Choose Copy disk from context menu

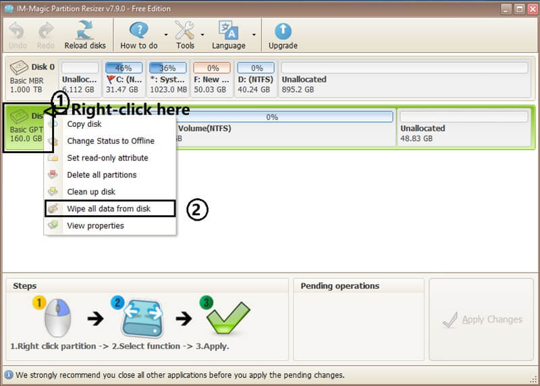coord(110,124)
